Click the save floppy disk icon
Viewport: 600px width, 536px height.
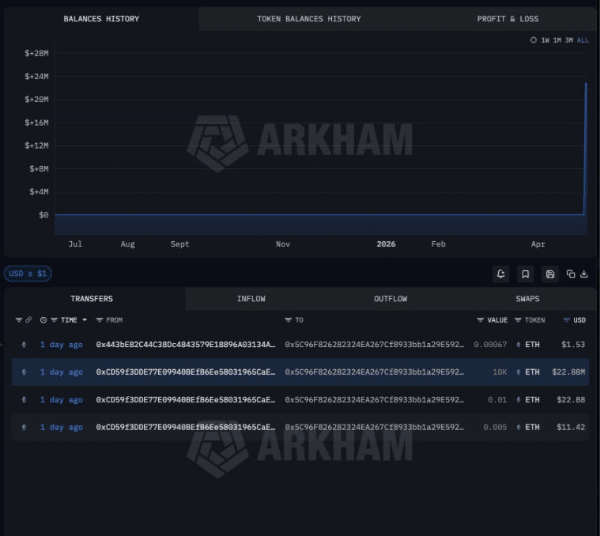tap(550, 274)
